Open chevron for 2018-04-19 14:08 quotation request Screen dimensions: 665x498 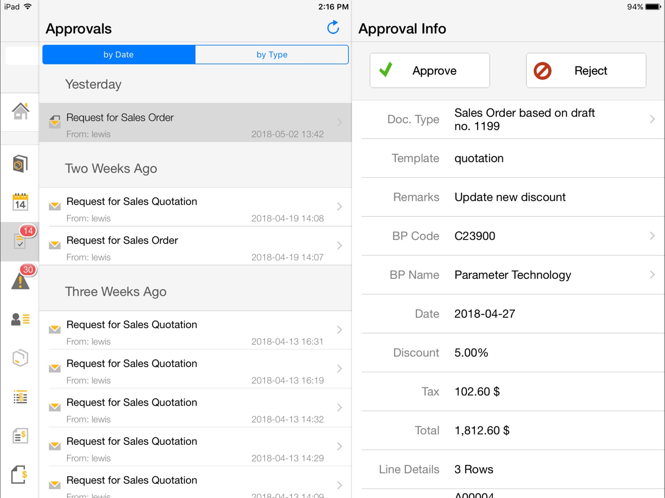pyautogui.click(x=340, y=206)
